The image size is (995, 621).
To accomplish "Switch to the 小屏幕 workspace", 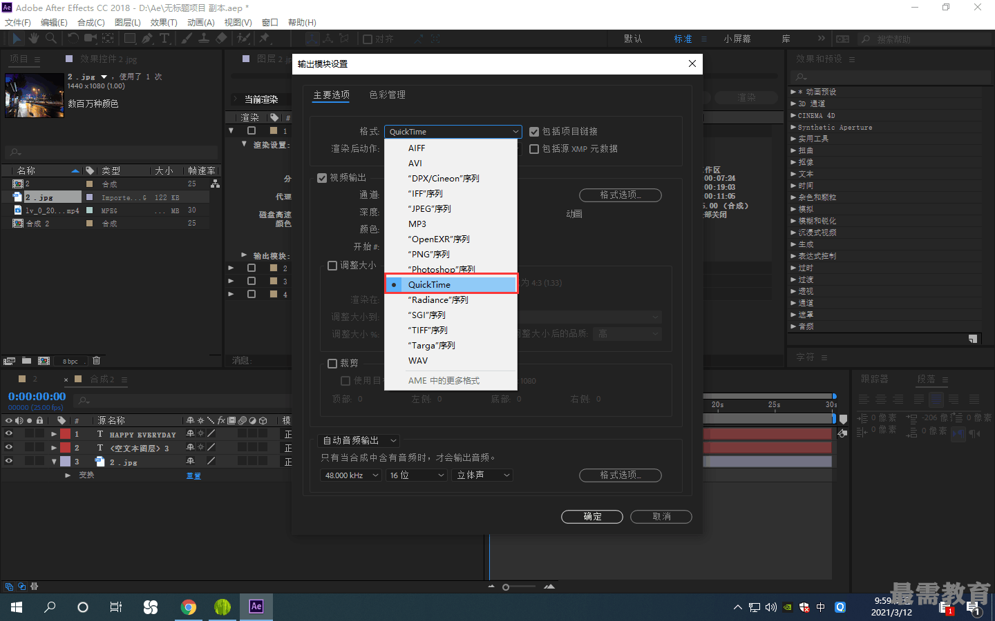I will click(x=737, y=39).
